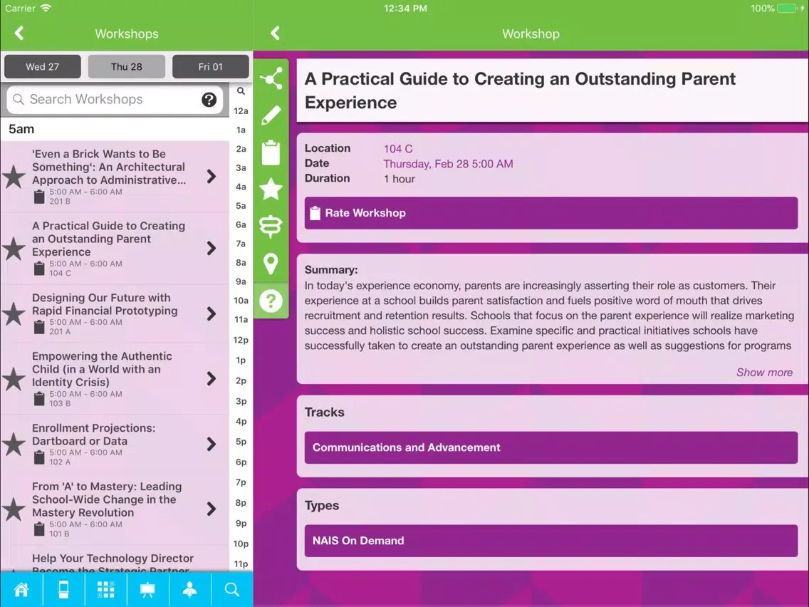Jump to 8a in the time index
Screen dimensions: 809x607
(x=241, y=263)
